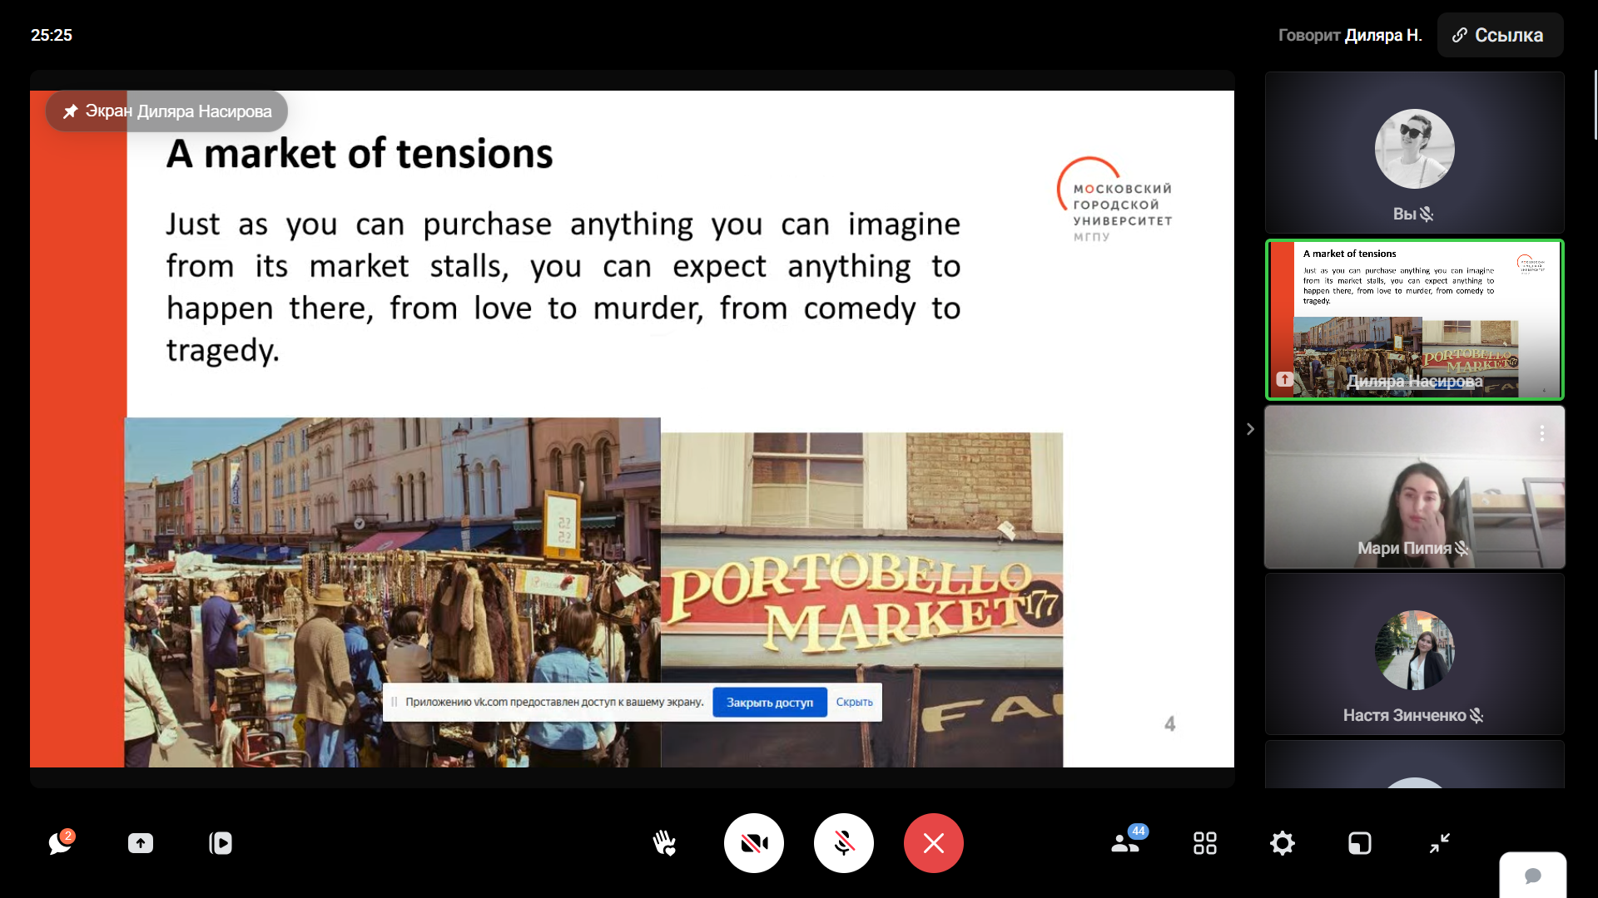Raise your hand with the hand icon
The height and width of the screenshot is (898, 1598).
[x=664, y=843]
